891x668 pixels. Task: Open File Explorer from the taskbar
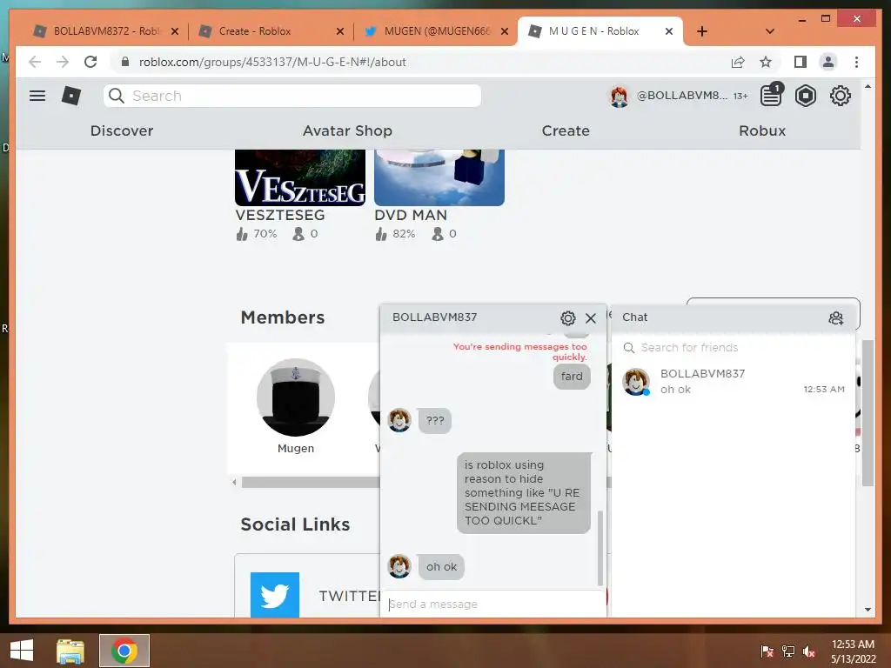[70, 651]
